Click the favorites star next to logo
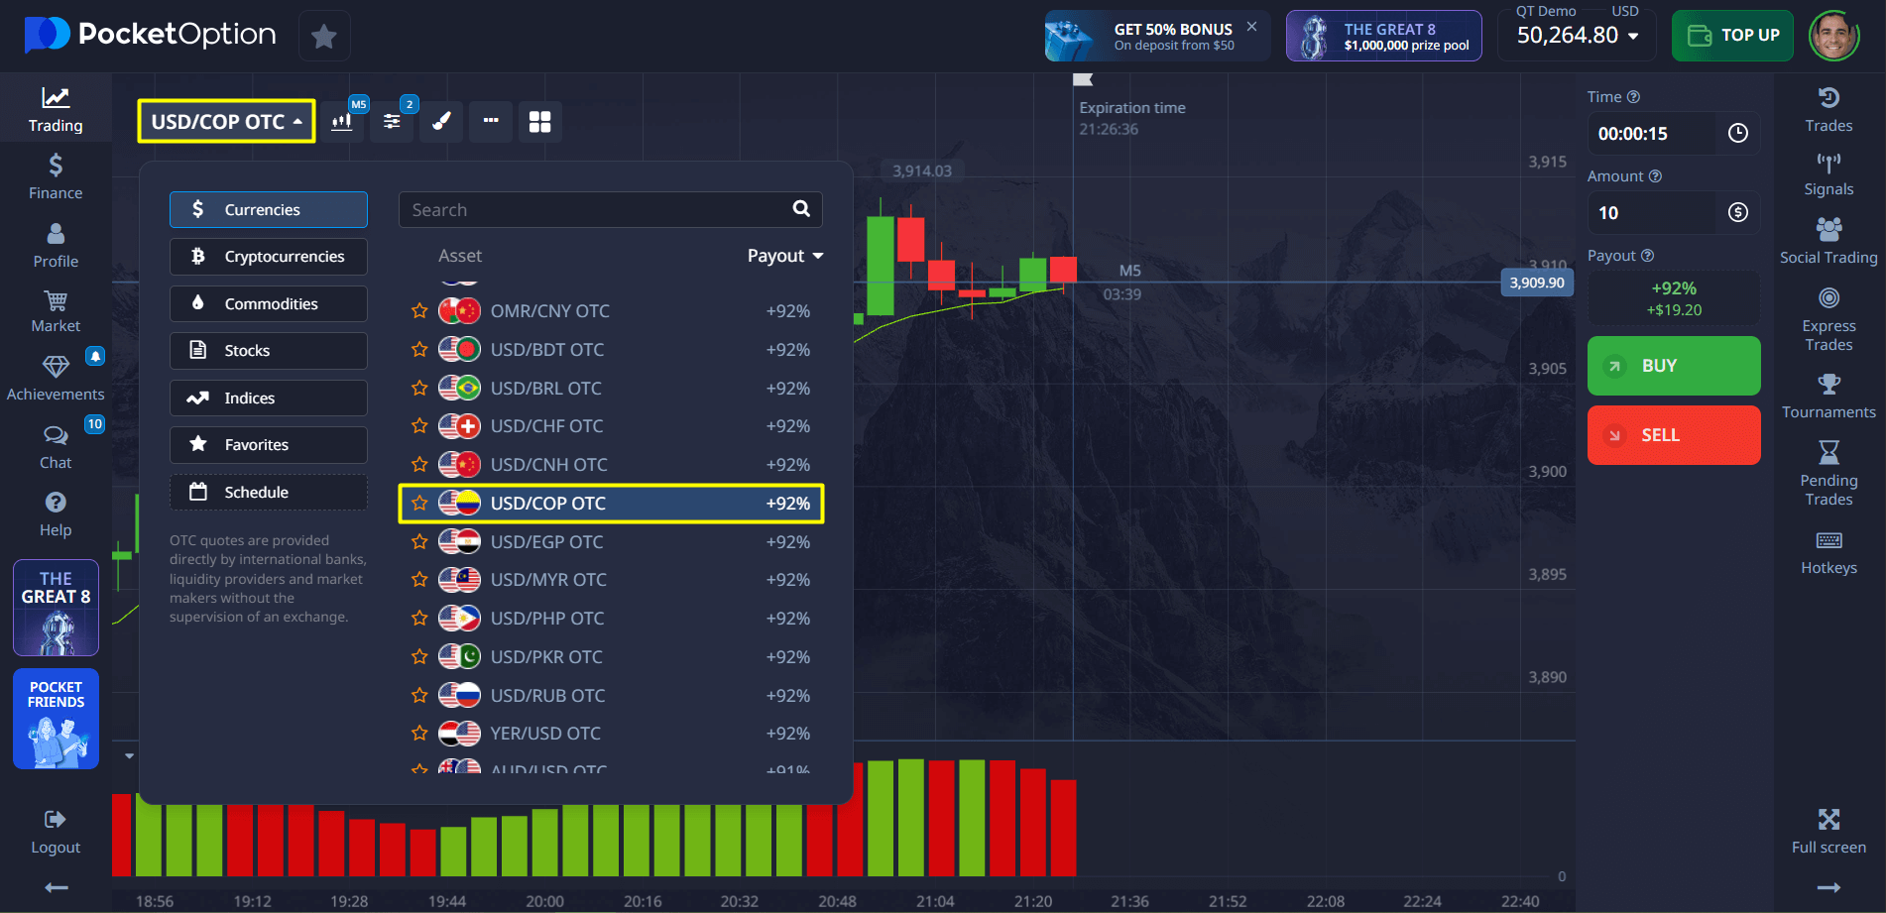The height and width of the screenshot is (913, 1886). (x=323, y=37)
